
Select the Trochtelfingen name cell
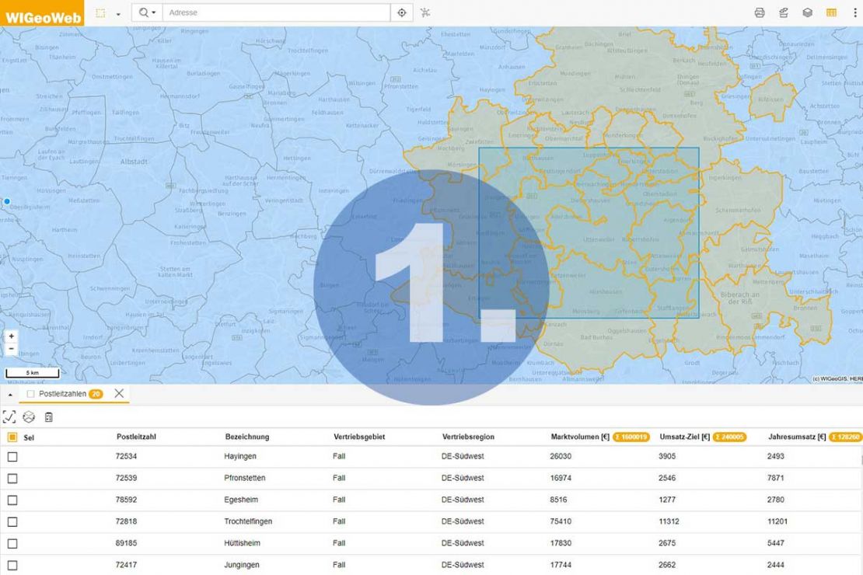coord(248,521)
